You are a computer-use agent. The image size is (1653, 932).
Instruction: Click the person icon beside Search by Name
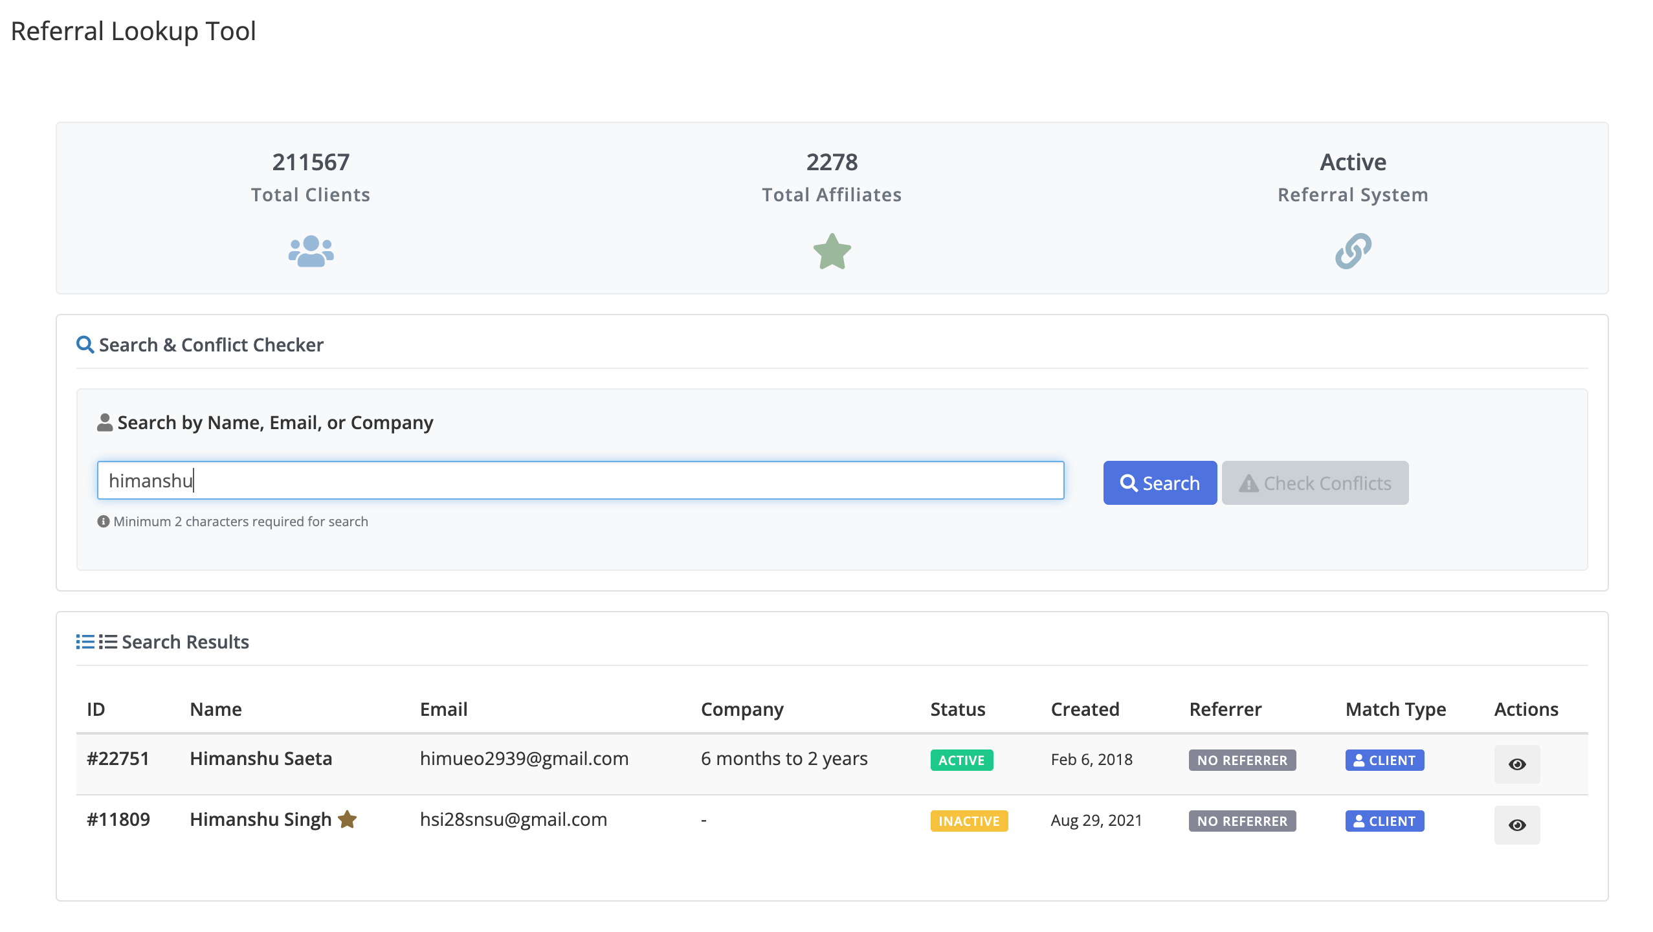pyautogui.click(x=104, y=423)
